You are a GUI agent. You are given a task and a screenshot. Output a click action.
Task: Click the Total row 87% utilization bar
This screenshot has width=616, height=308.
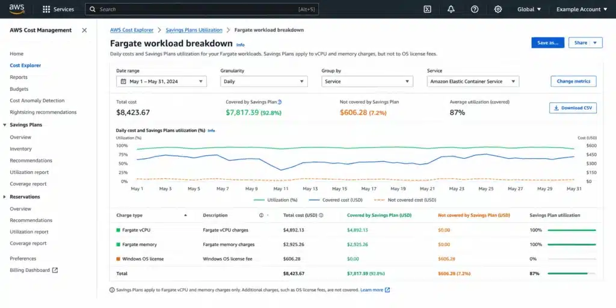[x=571, y=274]
